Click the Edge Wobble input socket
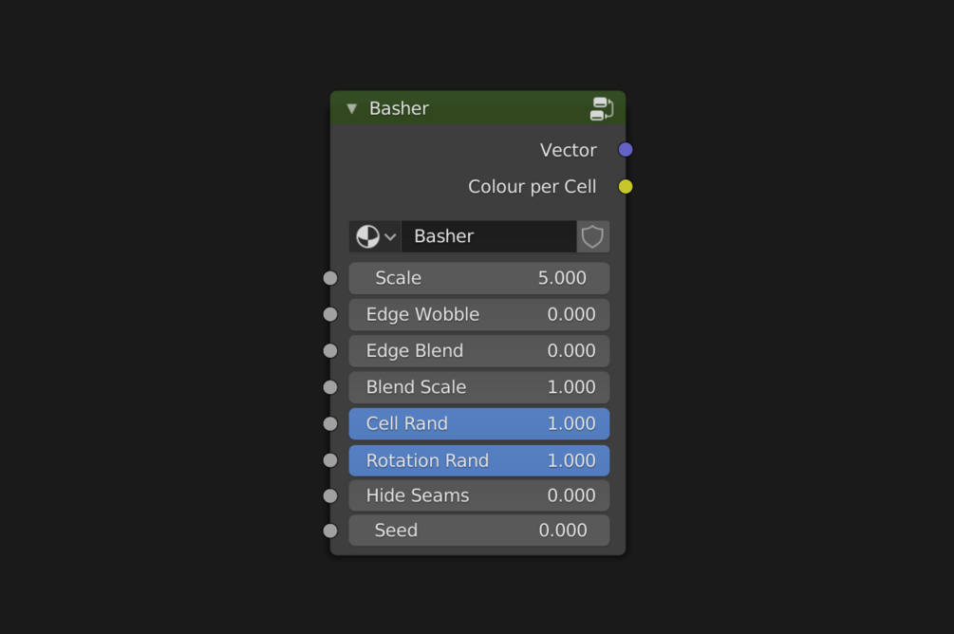The image size is (954, 634). [330, 314]
